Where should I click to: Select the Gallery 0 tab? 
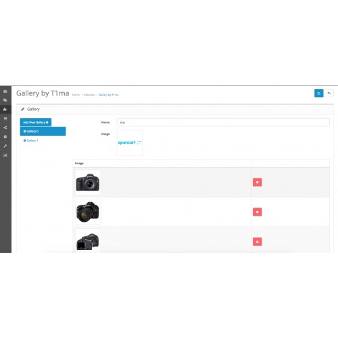(x=43, y=131)
